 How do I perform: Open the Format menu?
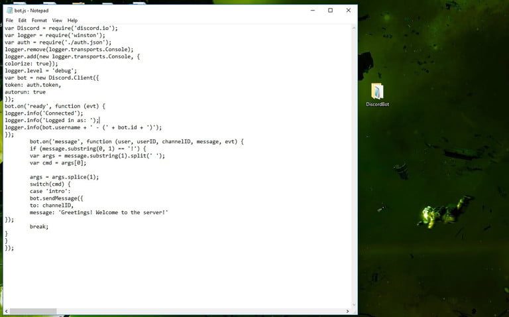(x=39, y=21)
